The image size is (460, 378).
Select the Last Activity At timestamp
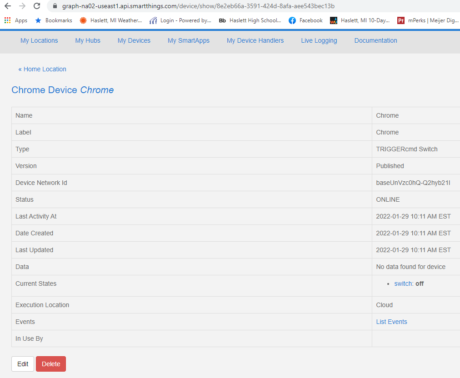[413, 216]
